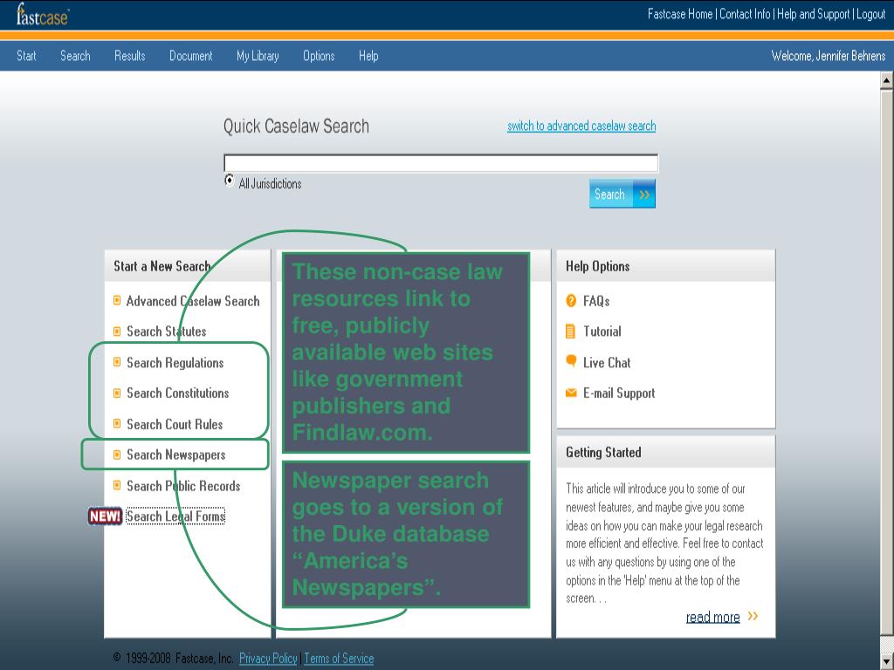This screenshot has width=894, height=670.
Task: Click bullet icon beside Search Statutes
Action: (117, 331)
